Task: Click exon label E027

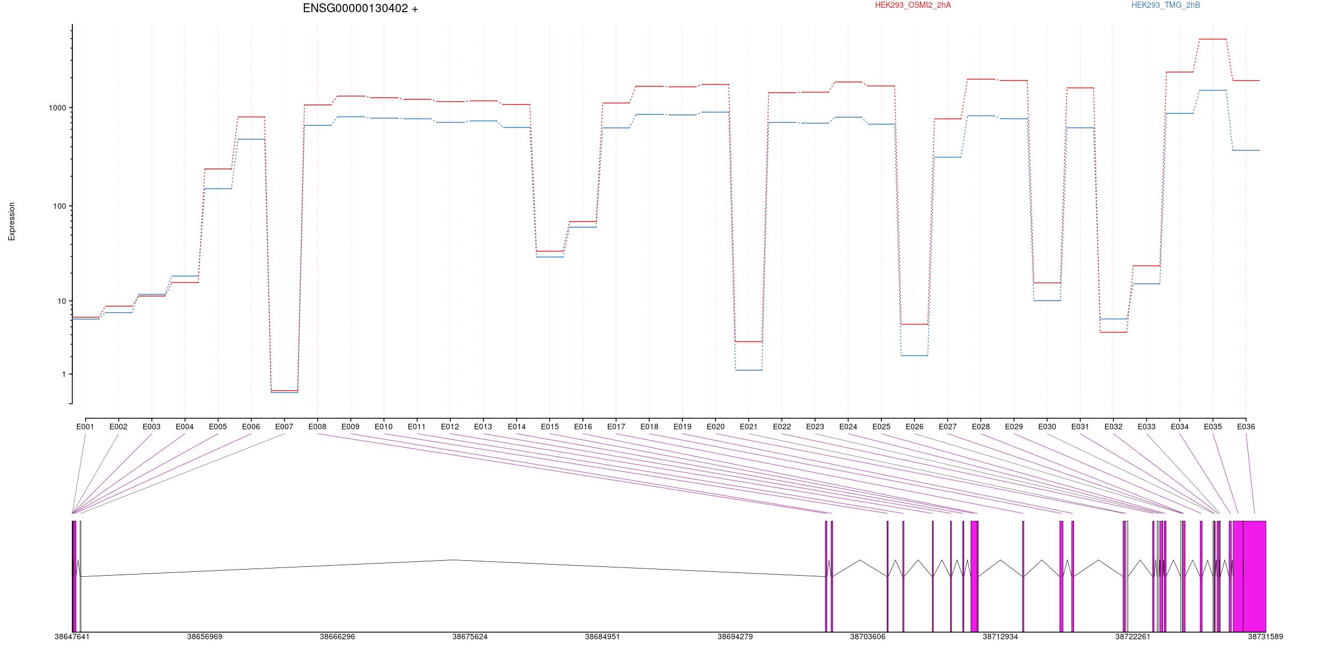Action: [948, 427]
